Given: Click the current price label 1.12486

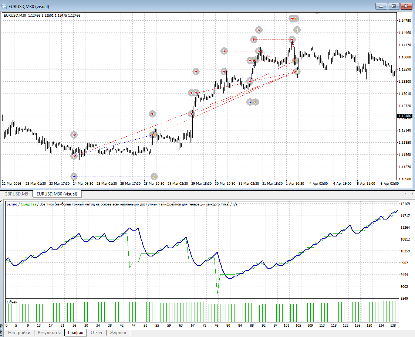Looking at the screenshot, I should click(x=405, y=116).
